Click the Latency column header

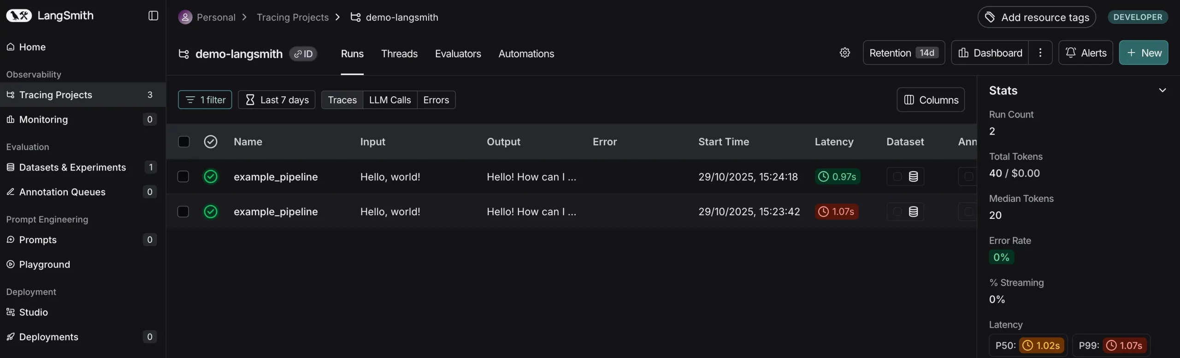click(834, 142)
